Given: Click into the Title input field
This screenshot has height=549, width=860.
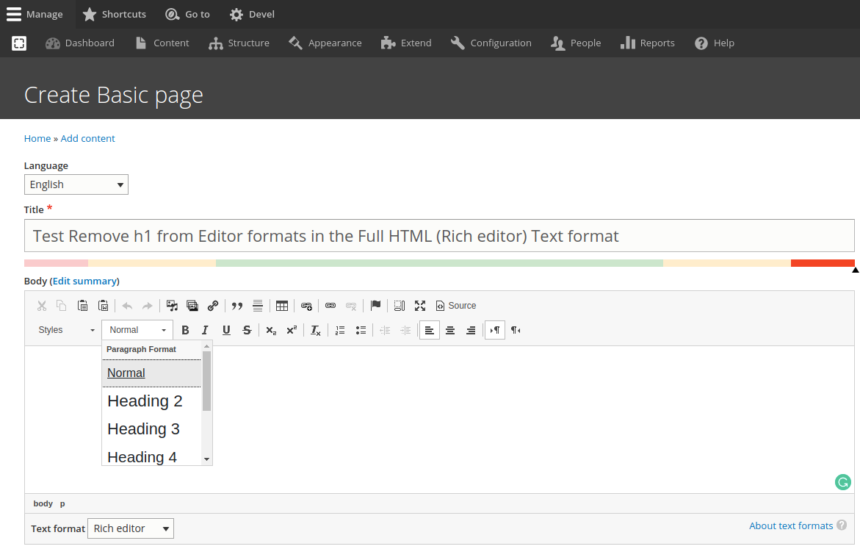Looking at the screenshot, I should coord(439,236).
